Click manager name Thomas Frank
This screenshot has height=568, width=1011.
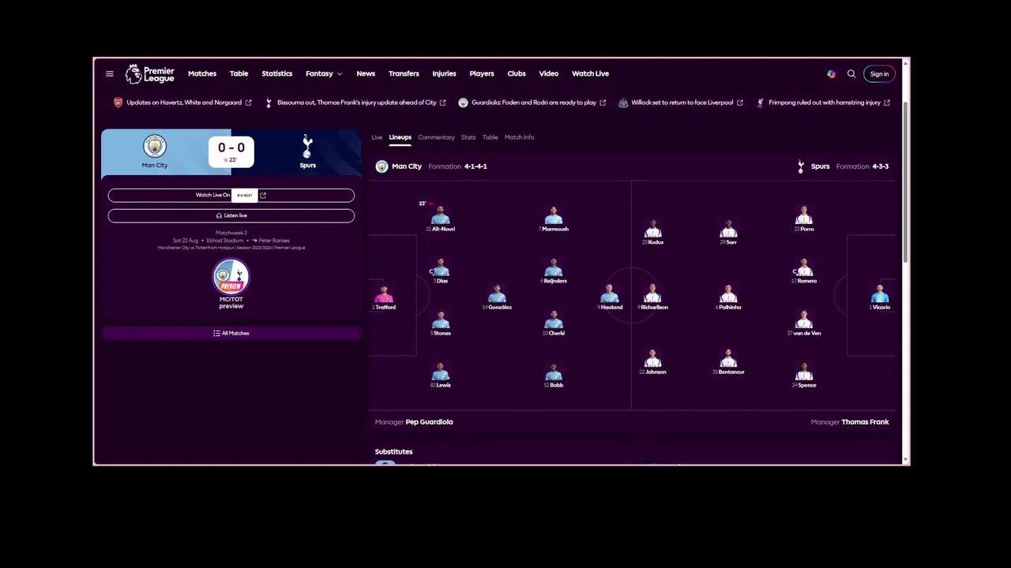click(x=865, y=422)
